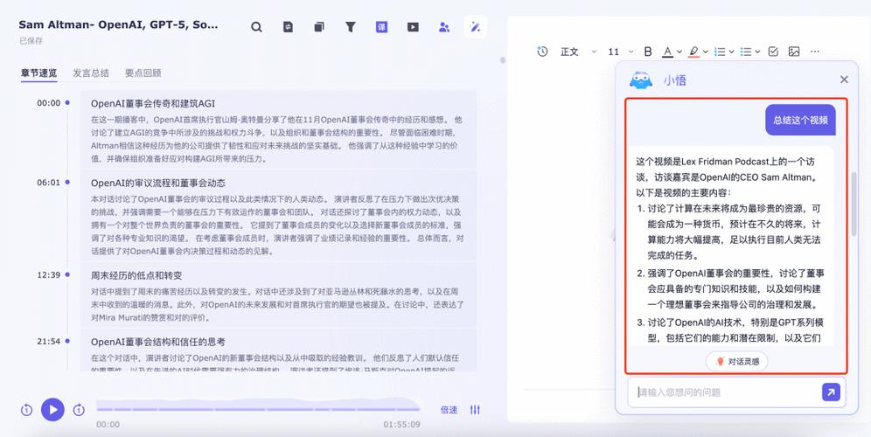871x437 pixels.
Task: Expand the numbered list style arrow
Action: pyautogui.click(x=731, y=52)
